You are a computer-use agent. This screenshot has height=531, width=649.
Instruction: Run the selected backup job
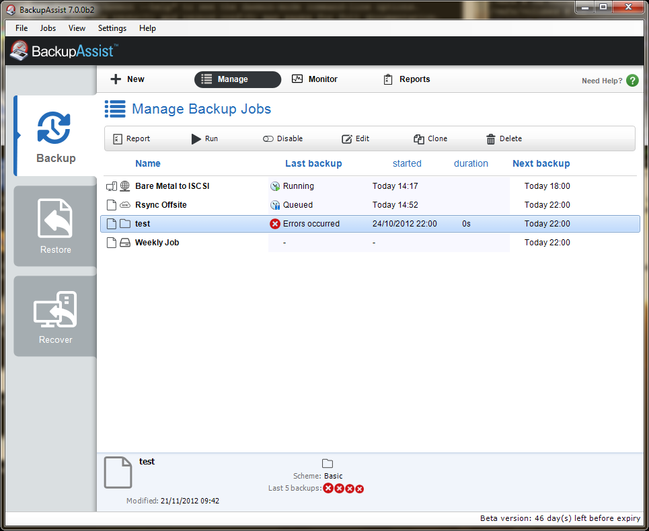coord(204,138)
